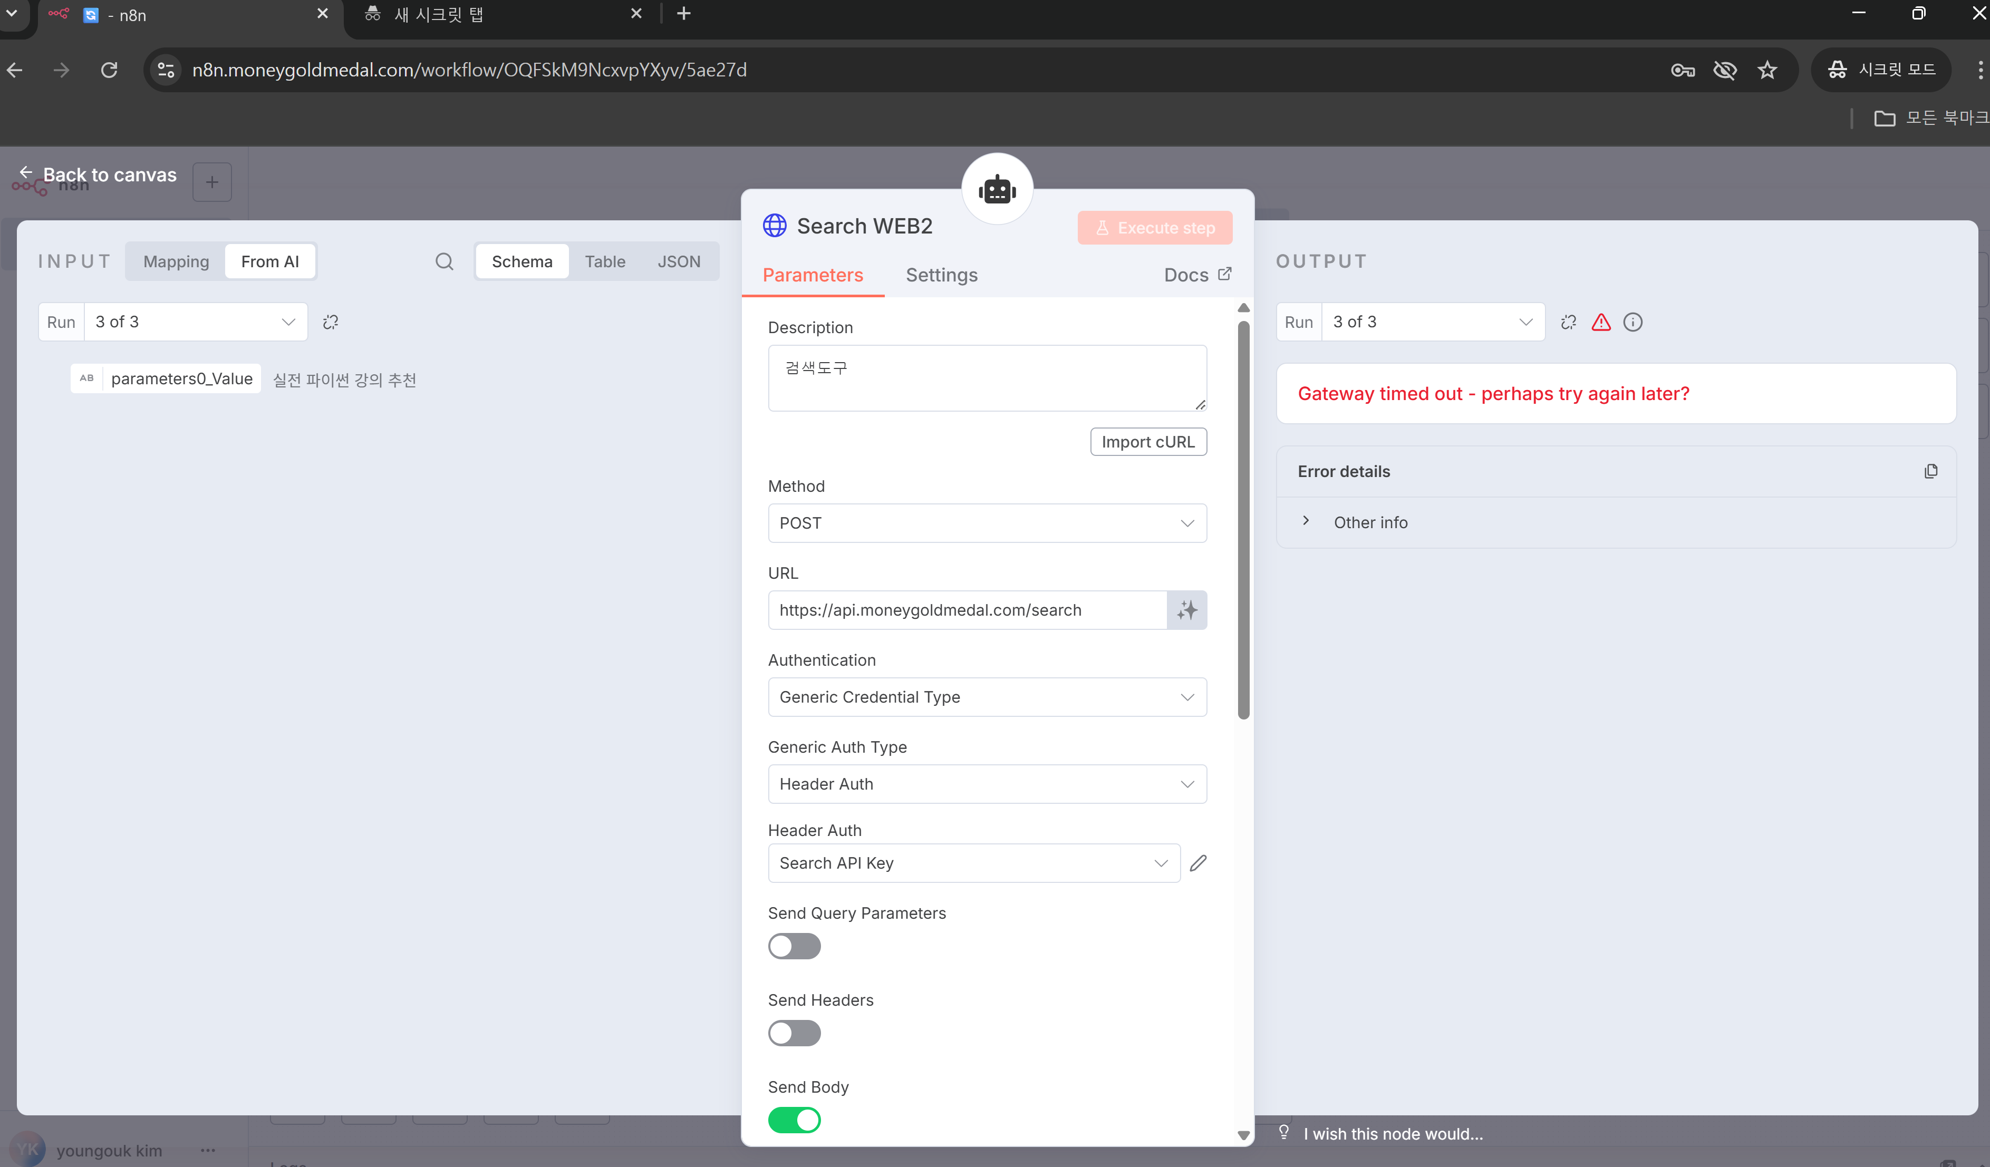1990x1167 pixels.
Task: Switch to the Settings tab
Action: pos(941,275)
